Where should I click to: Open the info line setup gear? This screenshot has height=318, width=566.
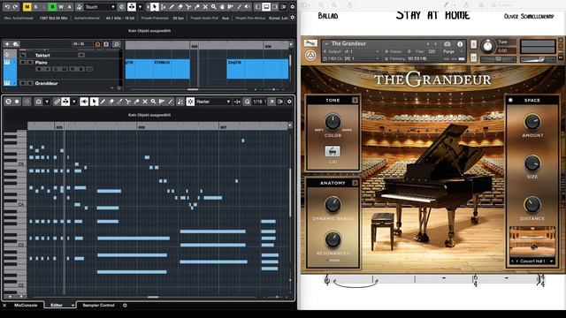coord(293,18)
